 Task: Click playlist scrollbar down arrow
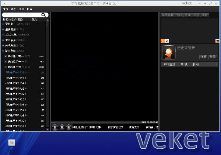(48, 129)
